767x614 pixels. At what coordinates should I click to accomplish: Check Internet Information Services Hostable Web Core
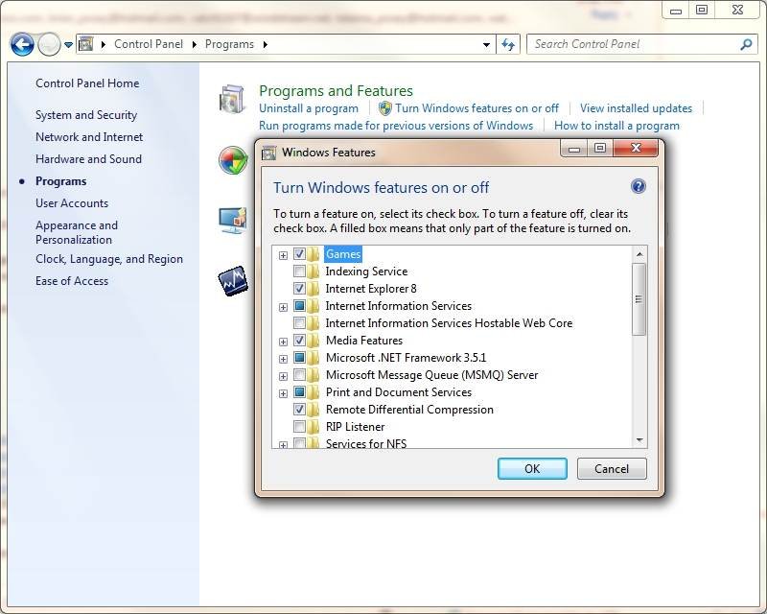[x=299, y=323]
